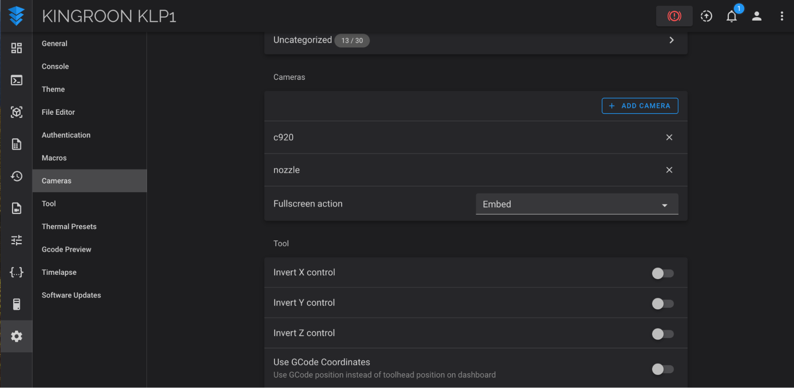Turn on Use GCode Coordinates switch
The image size is (794, 388).
[663, 369]
